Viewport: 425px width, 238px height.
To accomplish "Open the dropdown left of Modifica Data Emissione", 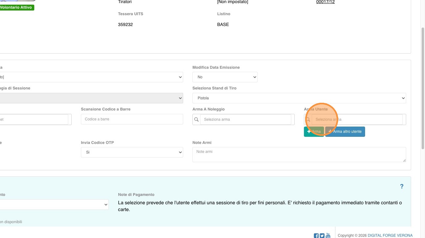I will [91, 77].
